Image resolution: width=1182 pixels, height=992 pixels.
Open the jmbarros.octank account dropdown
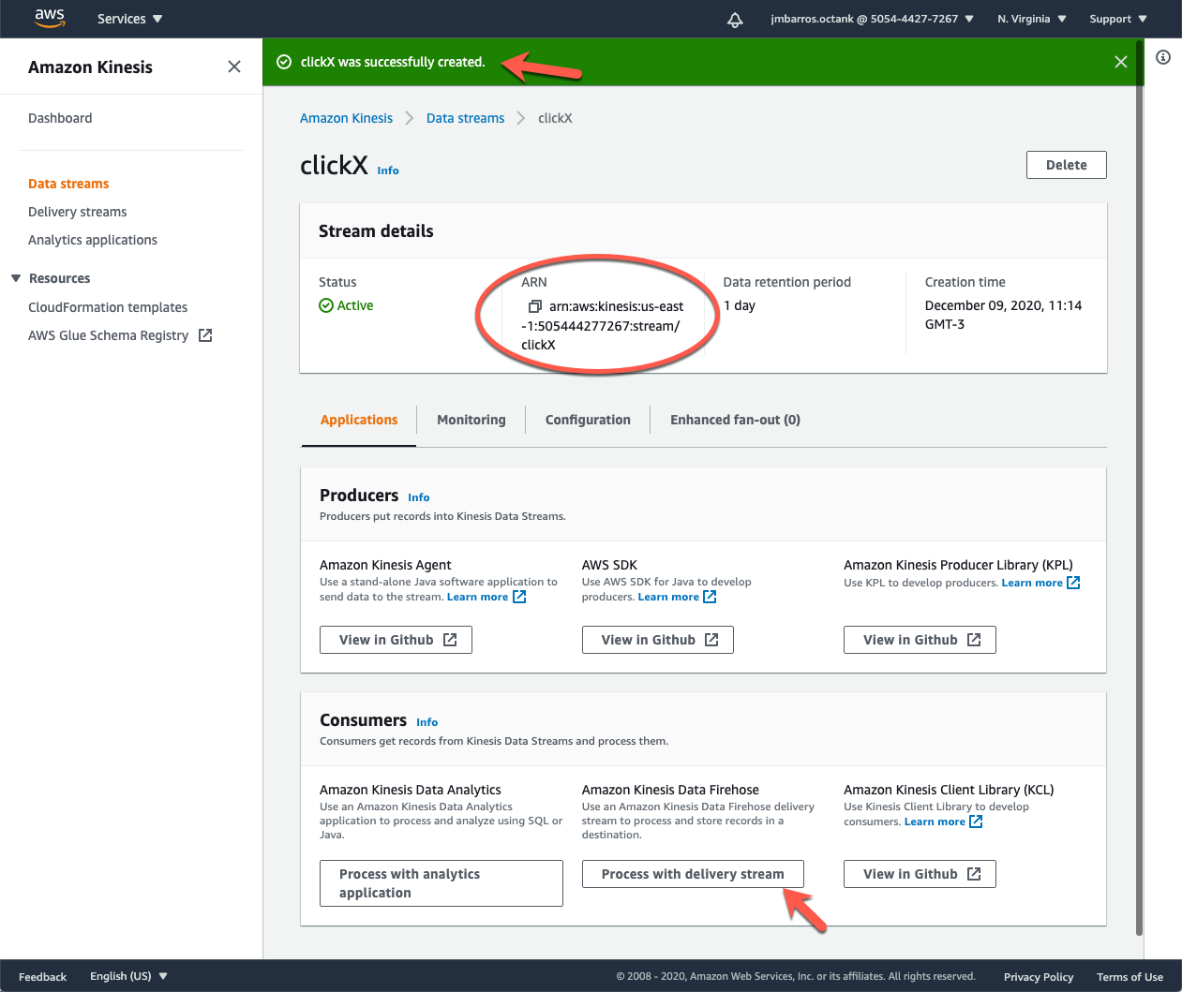pyautogui.click(x=872, y=19)
